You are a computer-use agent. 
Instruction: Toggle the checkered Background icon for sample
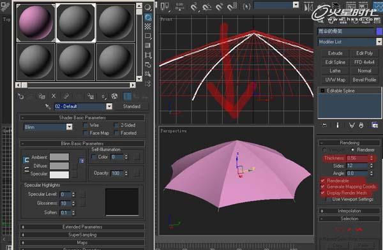coord(147,26)
